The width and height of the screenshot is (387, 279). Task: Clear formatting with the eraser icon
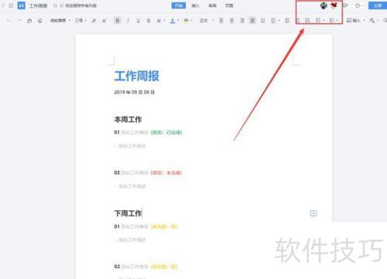tap(39, 21)
